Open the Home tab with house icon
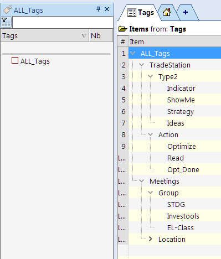 click(x=167, y=12)
